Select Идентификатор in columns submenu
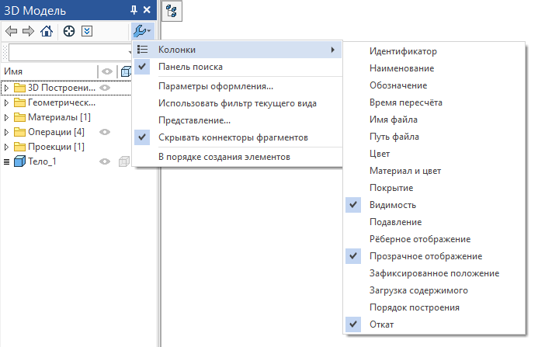Viewport: 538px width, 347px height. click(403, 51)
